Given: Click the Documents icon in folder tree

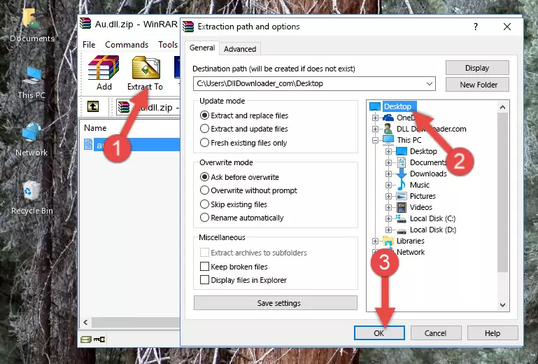Looking at the screenshot, I should [402, 162].
